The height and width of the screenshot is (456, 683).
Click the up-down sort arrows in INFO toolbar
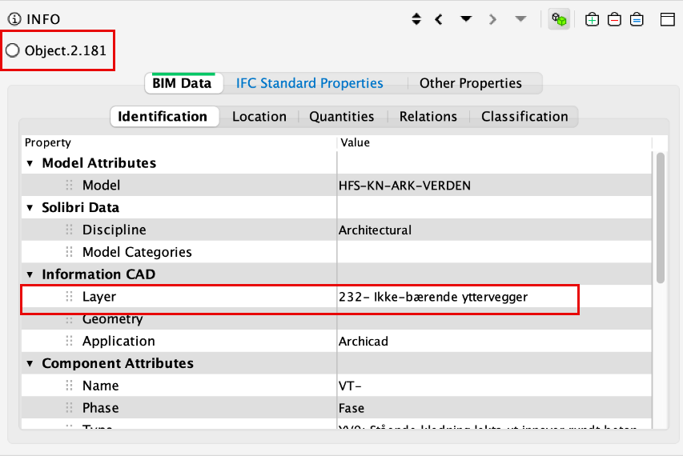coord(416,19)
